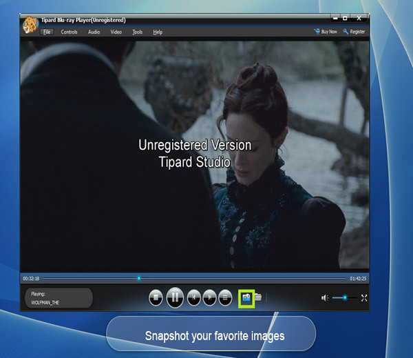Viewport: 413px width, 358px height.
Task: Click the shopping cart Buy Now icon
Action: [317, 32]
